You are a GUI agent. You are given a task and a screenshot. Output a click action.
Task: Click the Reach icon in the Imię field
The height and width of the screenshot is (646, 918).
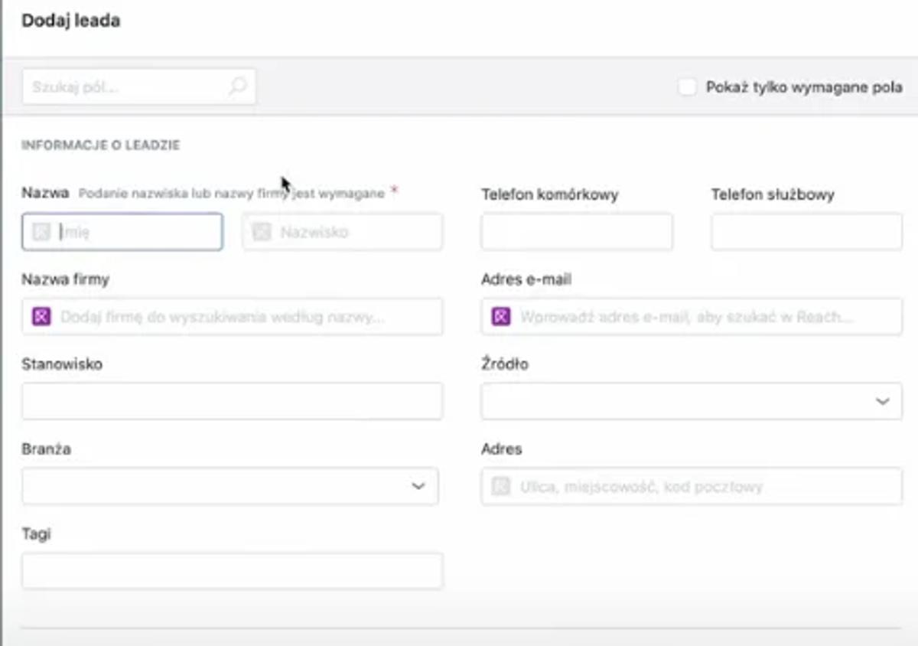(42, 232)
